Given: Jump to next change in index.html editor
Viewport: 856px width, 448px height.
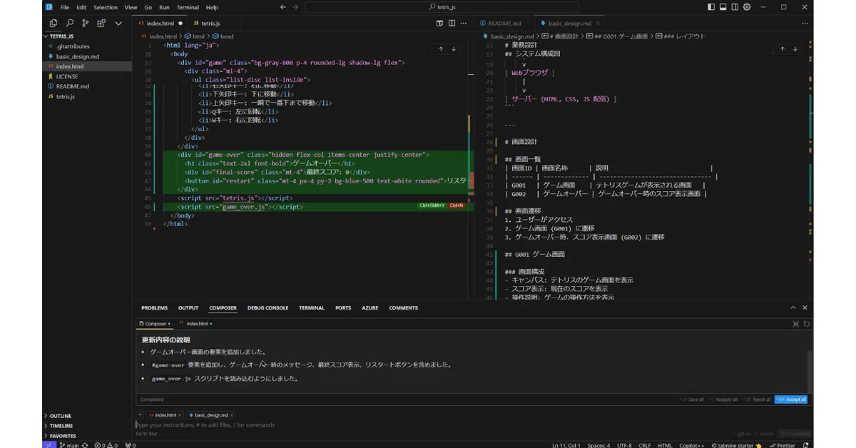Looking at the screenshot, I should click(x=454, y=49).
